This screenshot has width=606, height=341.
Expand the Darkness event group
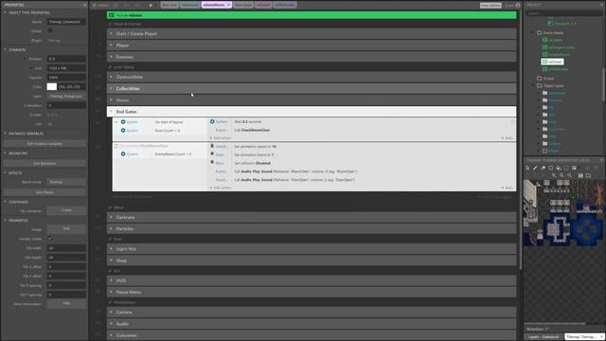pyautogui.click(x=111, y=217)
